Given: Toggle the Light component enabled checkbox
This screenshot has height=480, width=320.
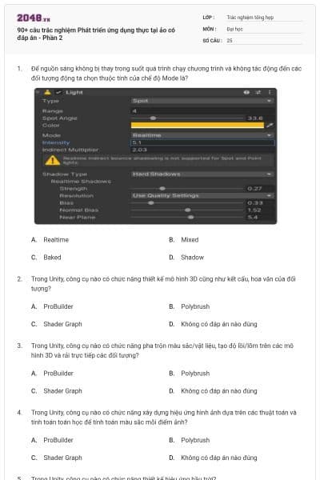Looking at the screenshot, I should pos(58,92).
